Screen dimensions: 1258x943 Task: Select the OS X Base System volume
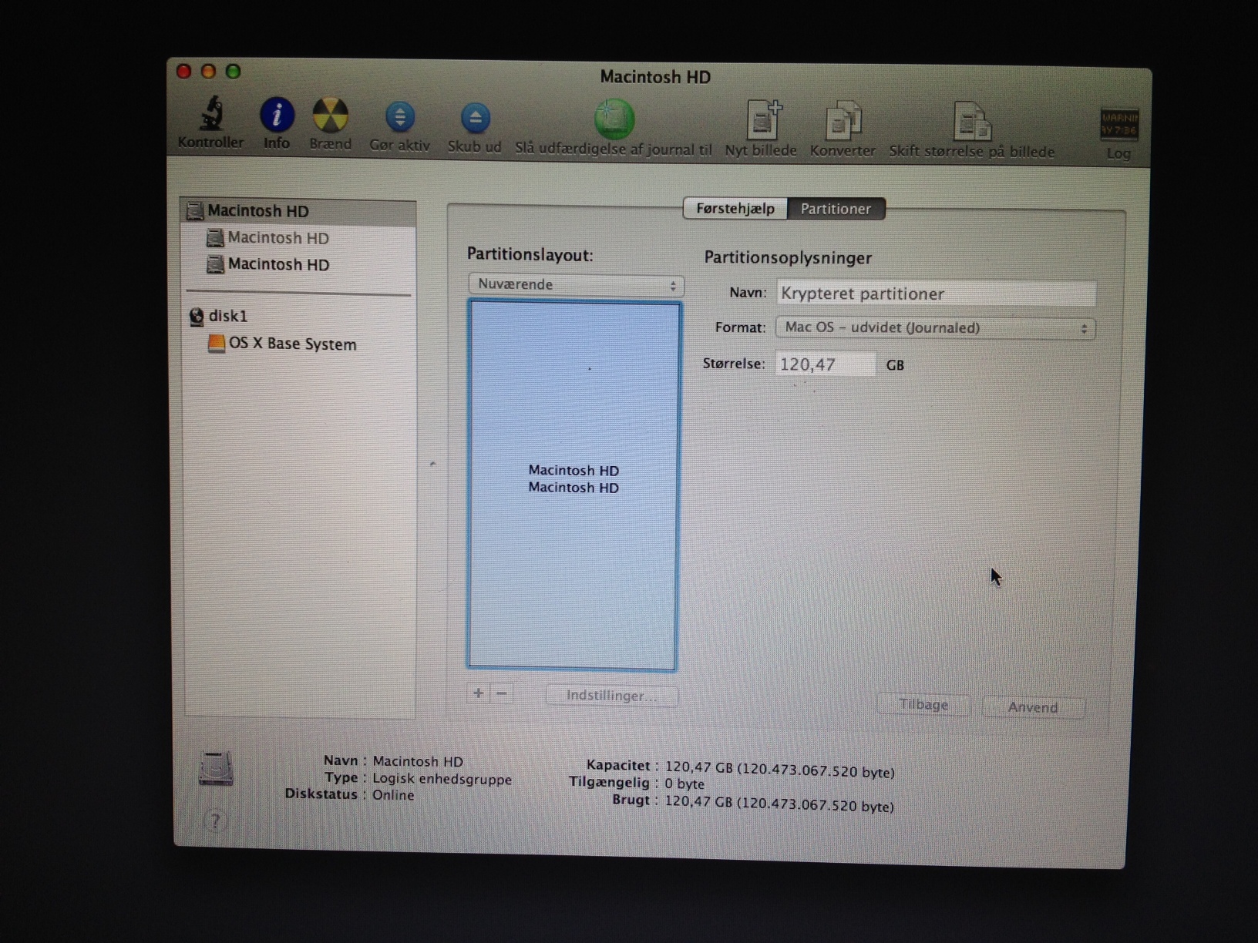point(290,344)
